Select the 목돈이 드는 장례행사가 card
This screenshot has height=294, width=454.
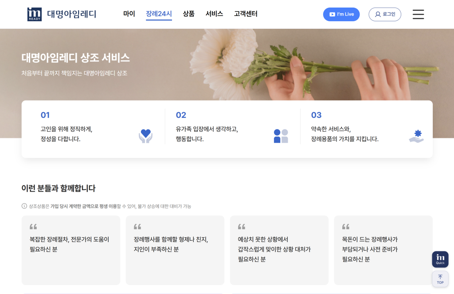(383, 250)
